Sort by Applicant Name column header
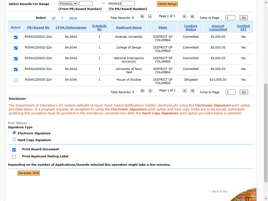The width and height of the screenshot is (268, 201). (129, 28)
